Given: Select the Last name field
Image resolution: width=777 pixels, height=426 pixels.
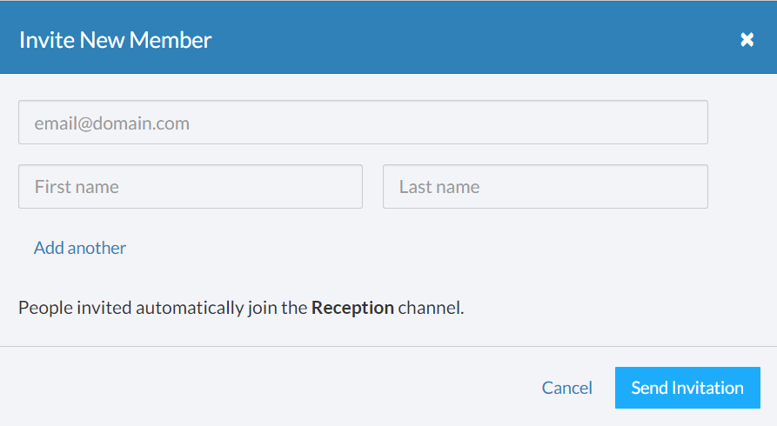Looking at the screenshot, I should tap(545, 187).
